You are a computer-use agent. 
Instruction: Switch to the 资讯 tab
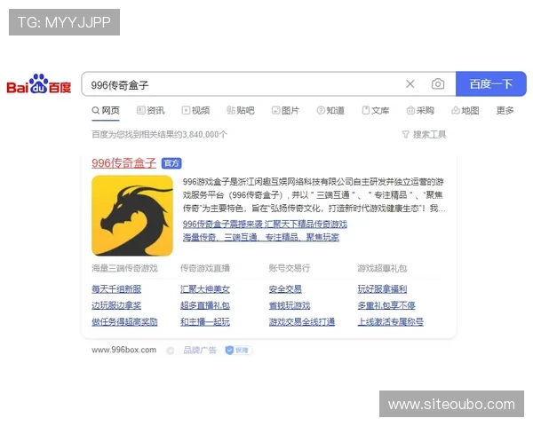(151, 110)
